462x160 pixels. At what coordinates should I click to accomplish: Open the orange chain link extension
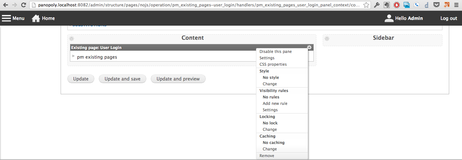click(446, 5)
